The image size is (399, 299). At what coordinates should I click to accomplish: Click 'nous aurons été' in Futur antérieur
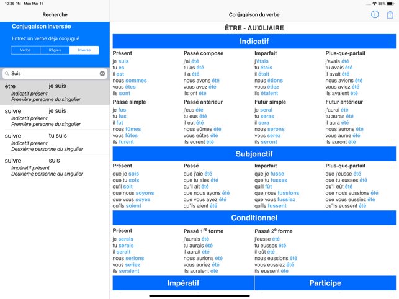tap(344, 129)
